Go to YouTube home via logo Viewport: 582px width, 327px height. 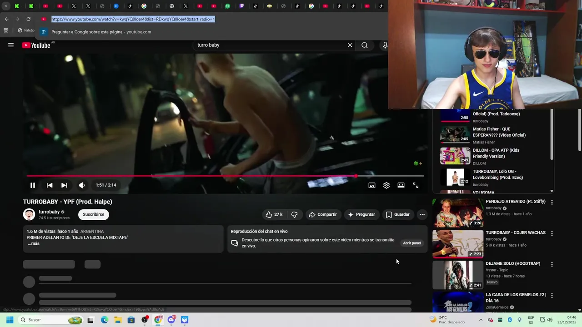pyautogui.click(x=36, y=45)
